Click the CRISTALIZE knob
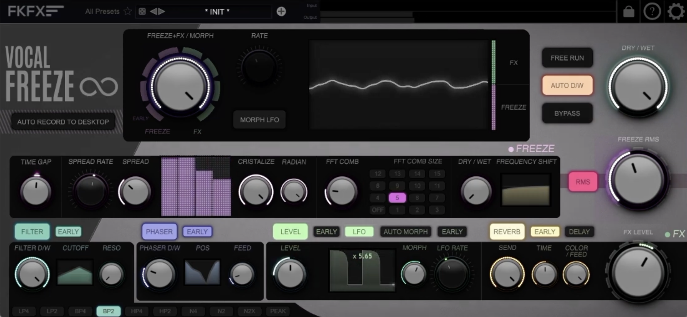687x317 pixels. click(256, 191)
